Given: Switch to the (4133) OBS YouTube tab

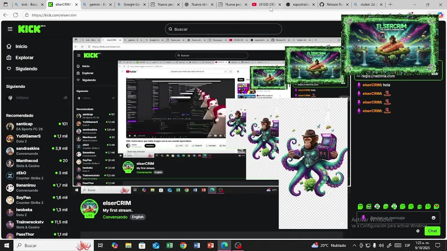Looking at the screenshot, I should [267, 5].
